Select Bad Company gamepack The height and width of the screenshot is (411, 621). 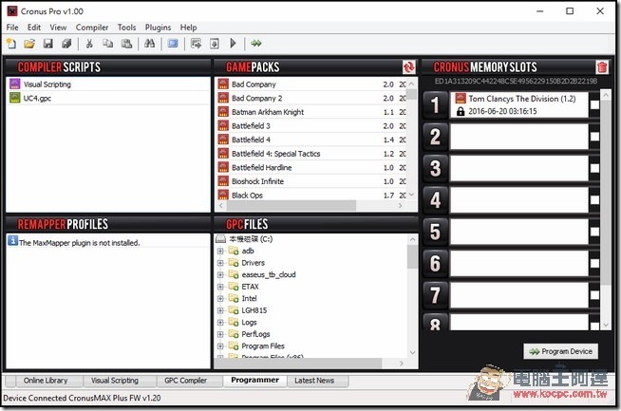pos(312,84)
